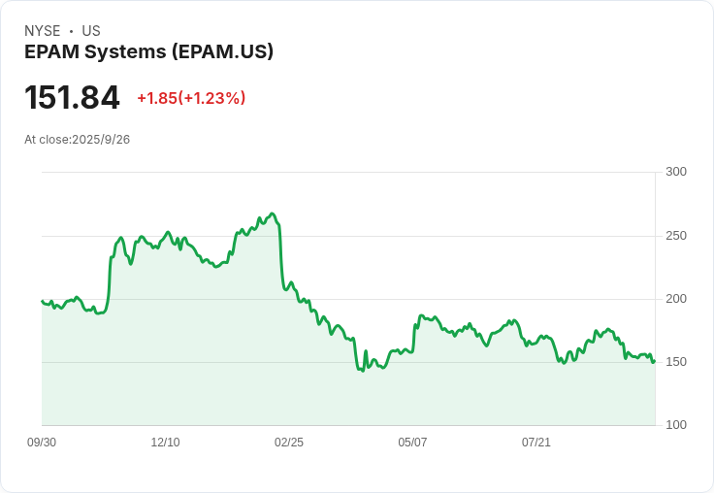Viewport: 714px width, 493px height.
Task: Click the US market label
Action: point(91,30)
